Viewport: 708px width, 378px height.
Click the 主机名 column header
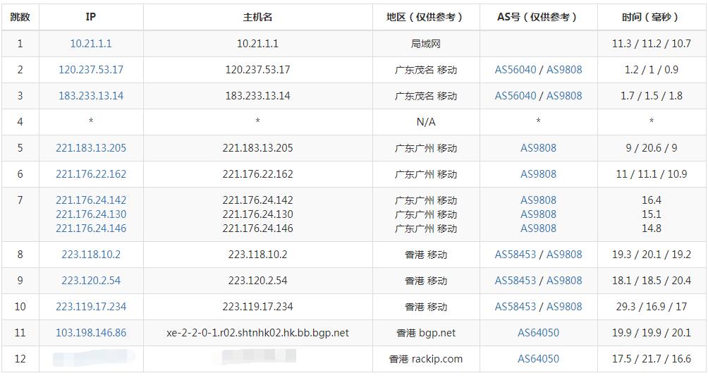tap(257, 17)
